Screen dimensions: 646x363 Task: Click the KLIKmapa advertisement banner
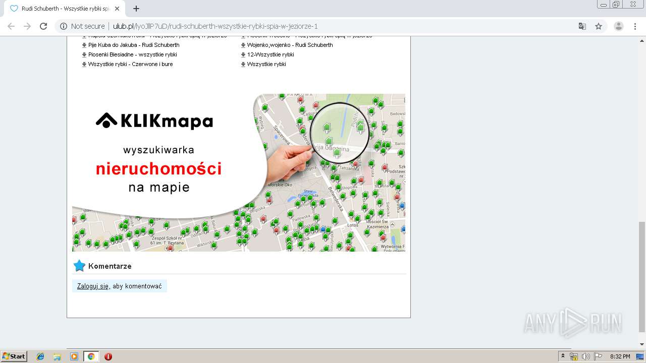coord(239,172)
